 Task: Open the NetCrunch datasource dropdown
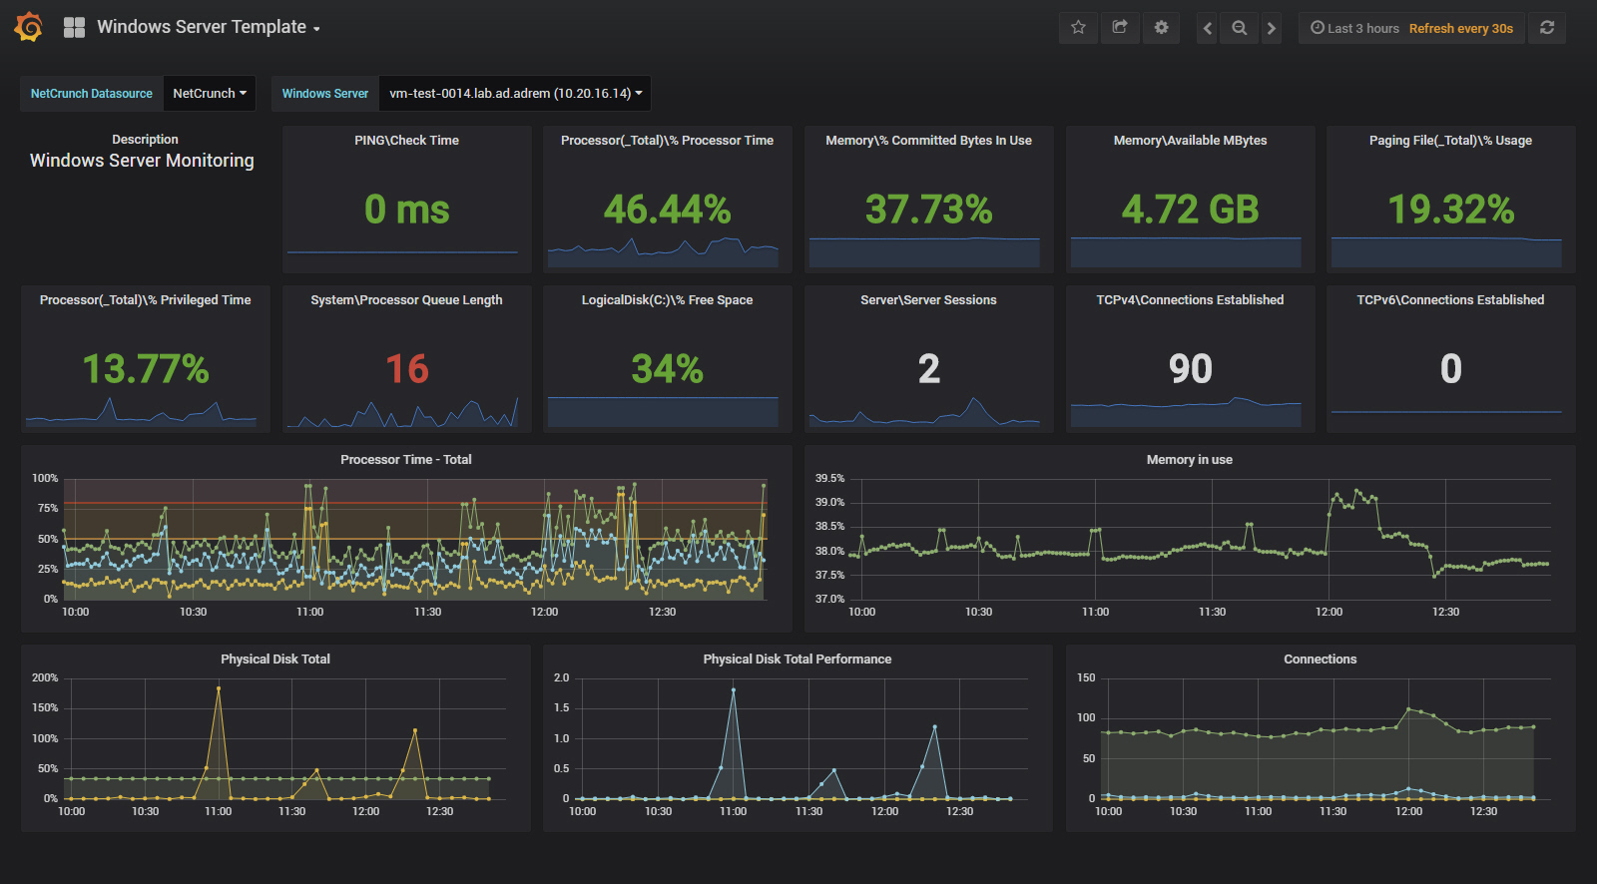tap(210, 93)
